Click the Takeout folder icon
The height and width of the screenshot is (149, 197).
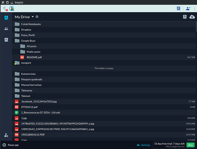[x=17, y=96]
